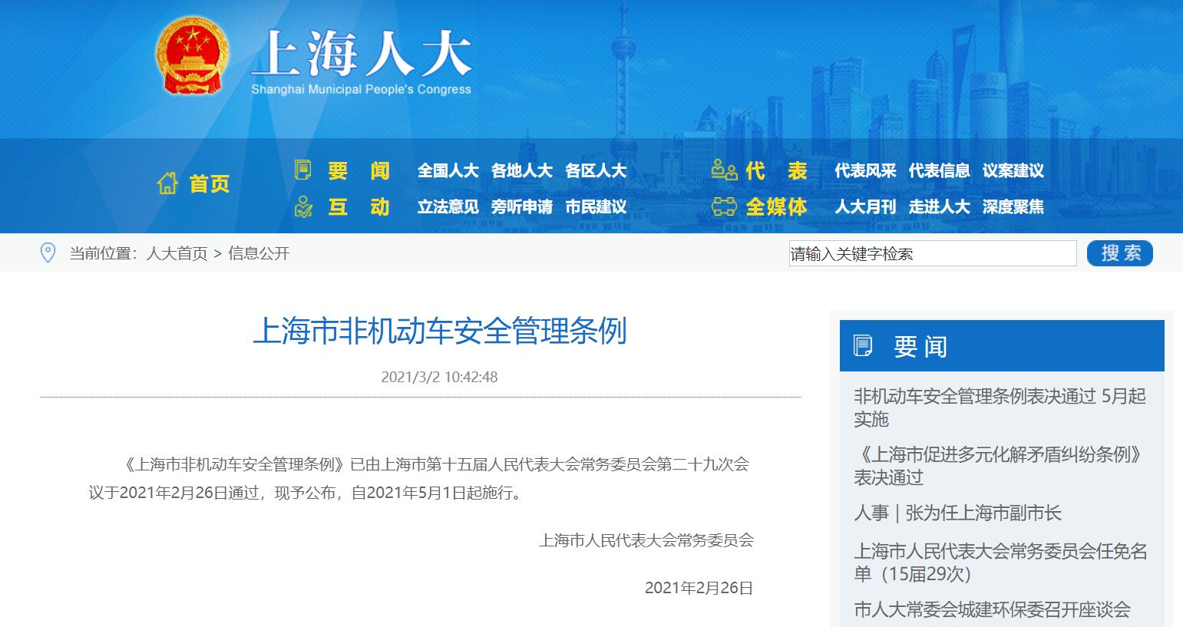
Task: Click the interaction icon beside 互动
Action: [x=303, y=207]
